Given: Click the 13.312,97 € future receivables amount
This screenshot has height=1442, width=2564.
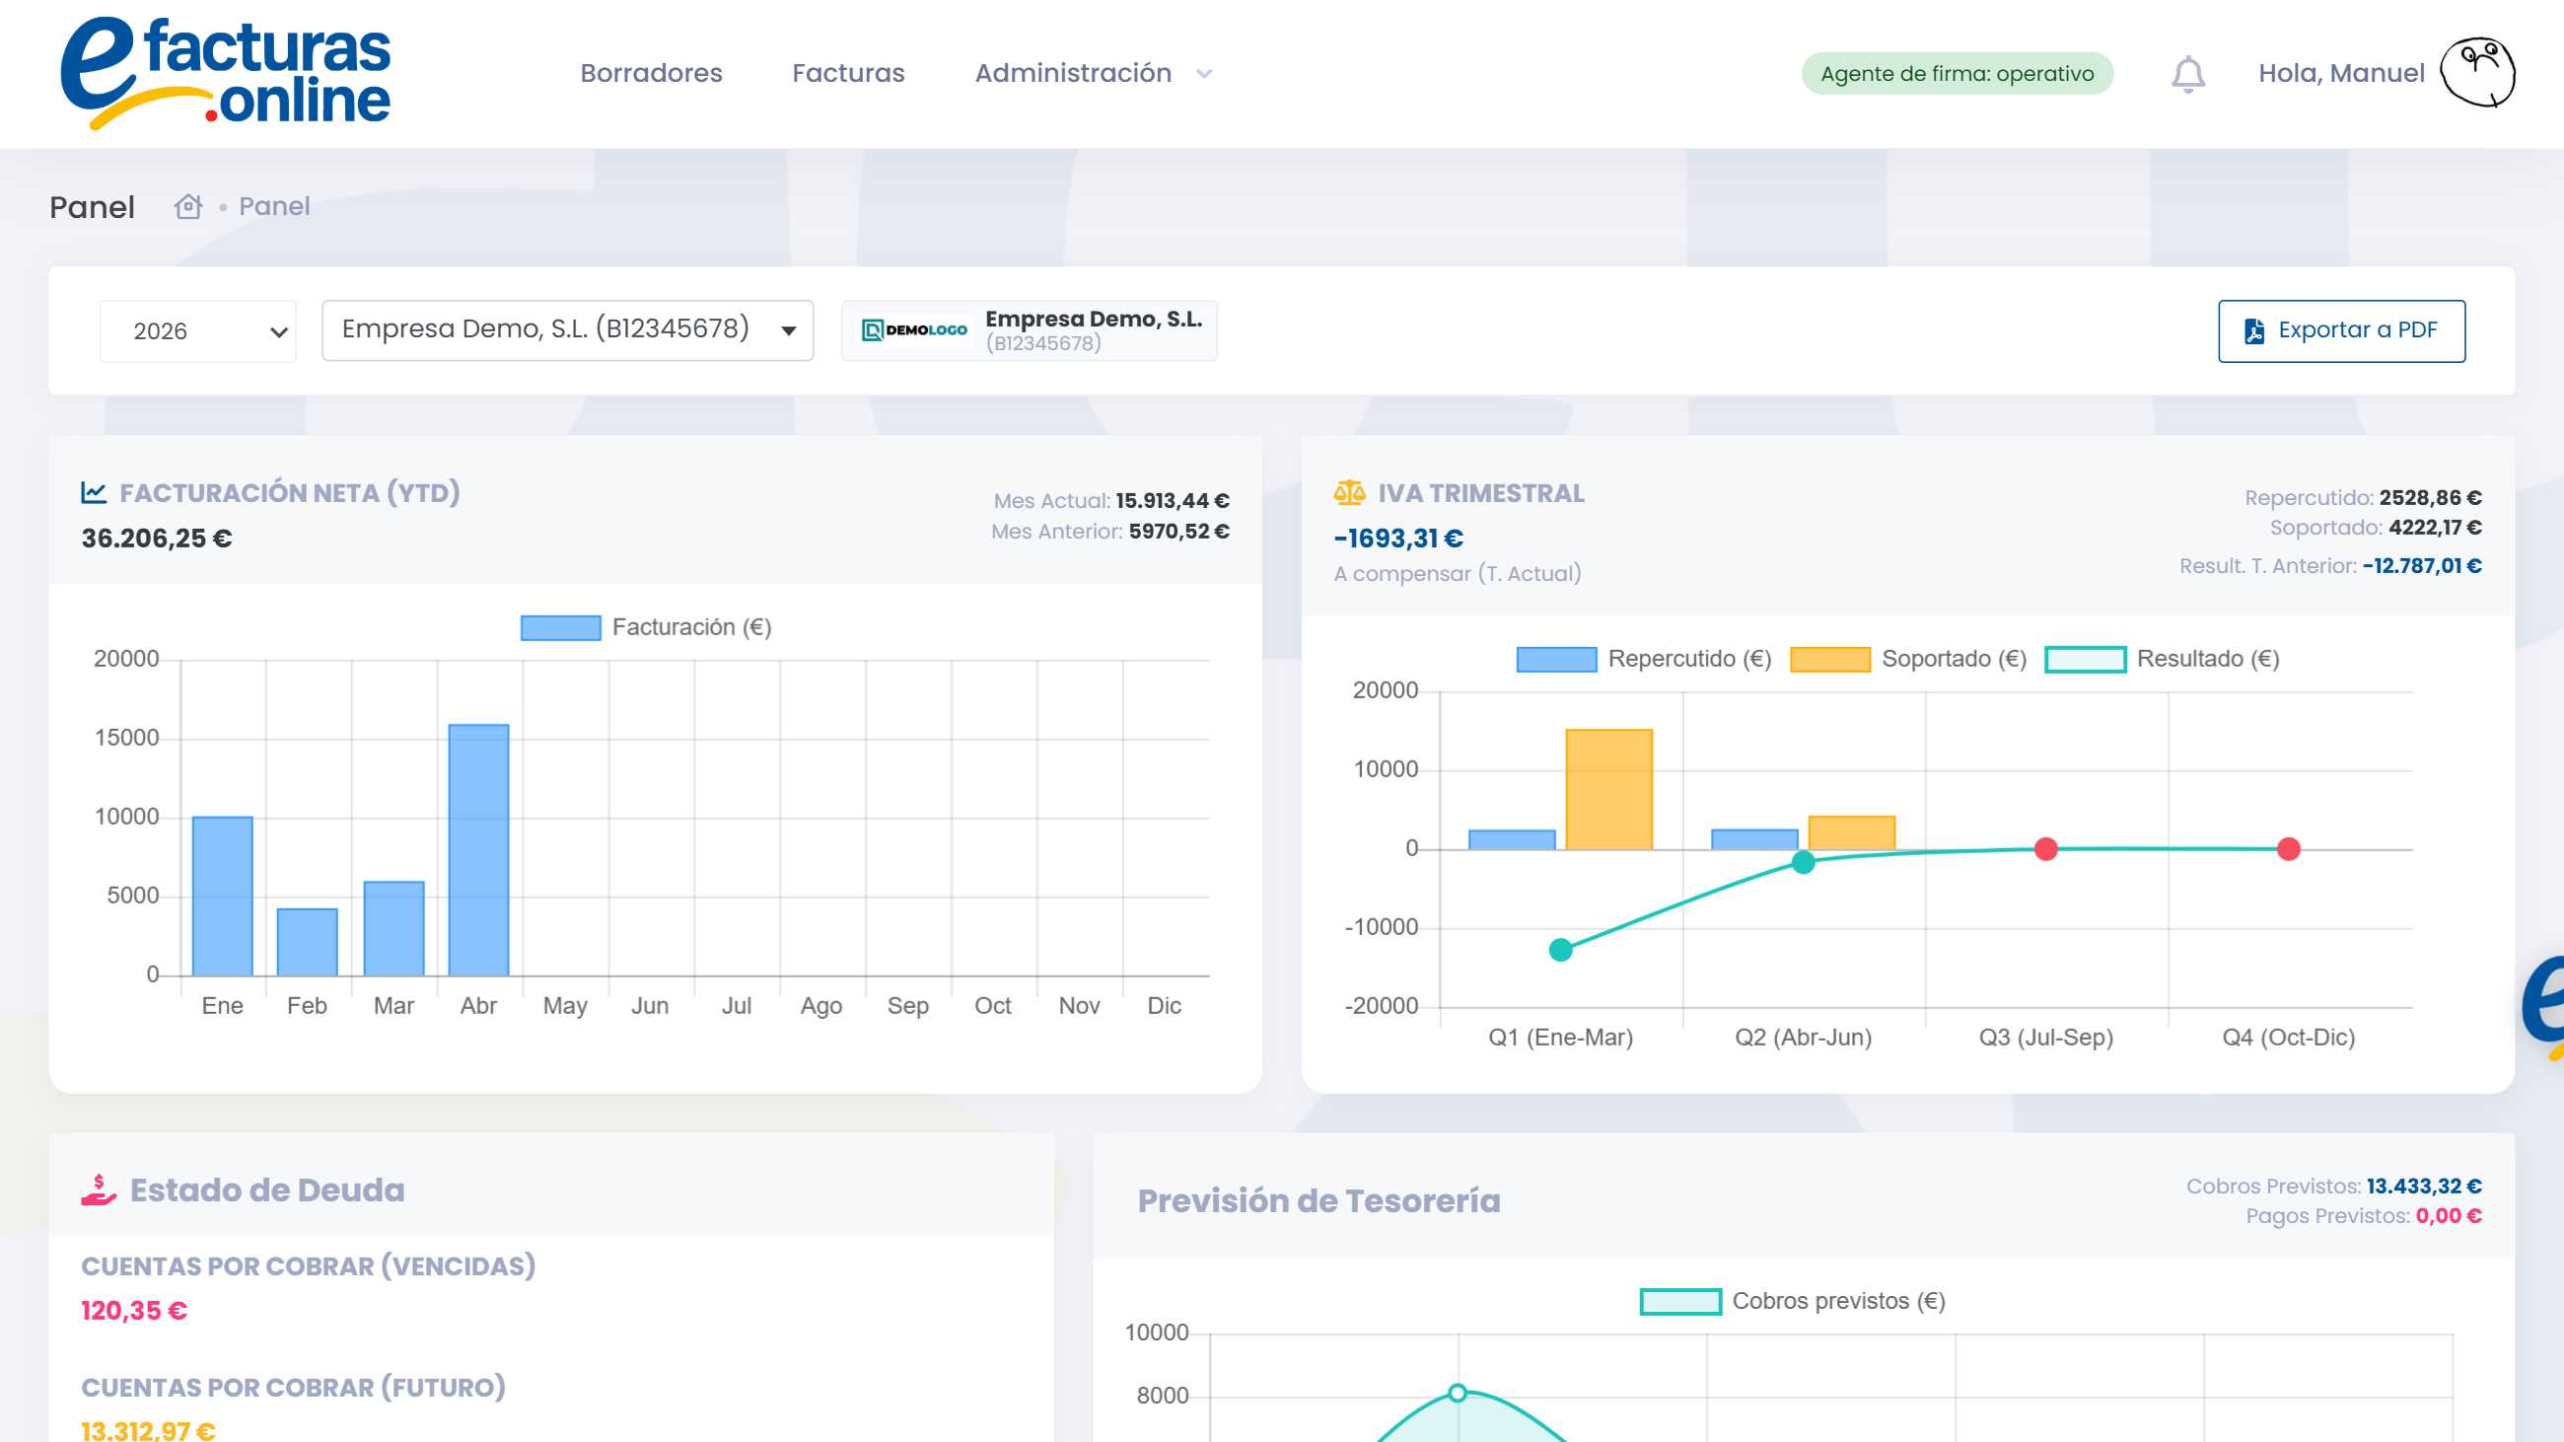Looking at the screenshot, I should pyautogui.click(x=148, y=1431).
